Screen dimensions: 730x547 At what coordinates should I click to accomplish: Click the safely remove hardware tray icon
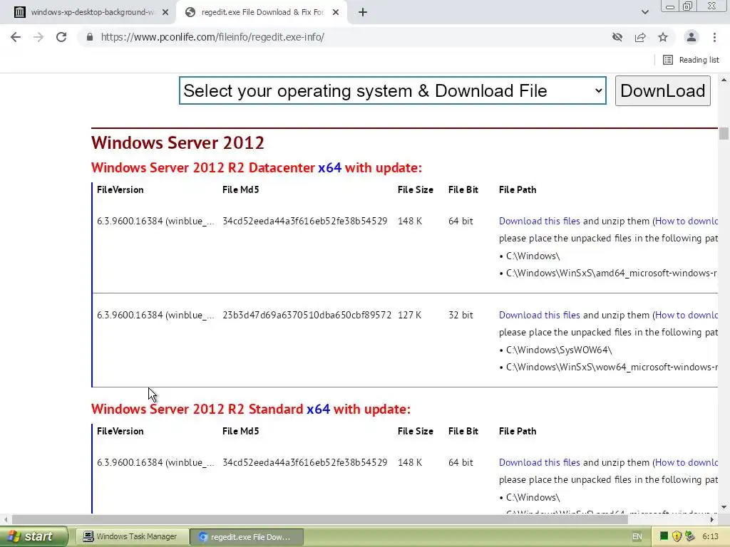point(689,536)
